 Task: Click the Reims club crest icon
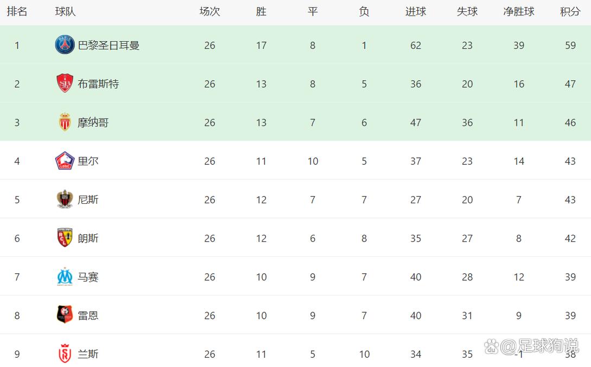65,354
